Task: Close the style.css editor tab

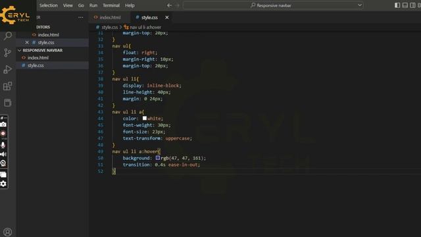Action: click(166, 18)
